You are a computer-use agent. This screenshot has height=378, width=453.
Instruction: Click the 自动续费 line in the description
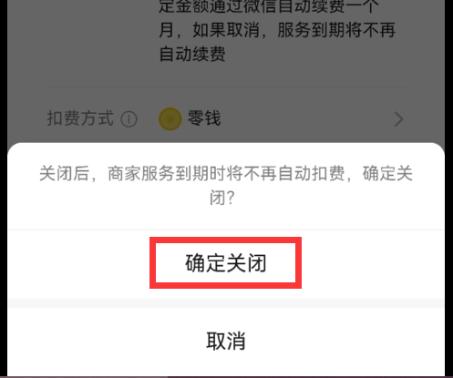[x=192, y=54]
